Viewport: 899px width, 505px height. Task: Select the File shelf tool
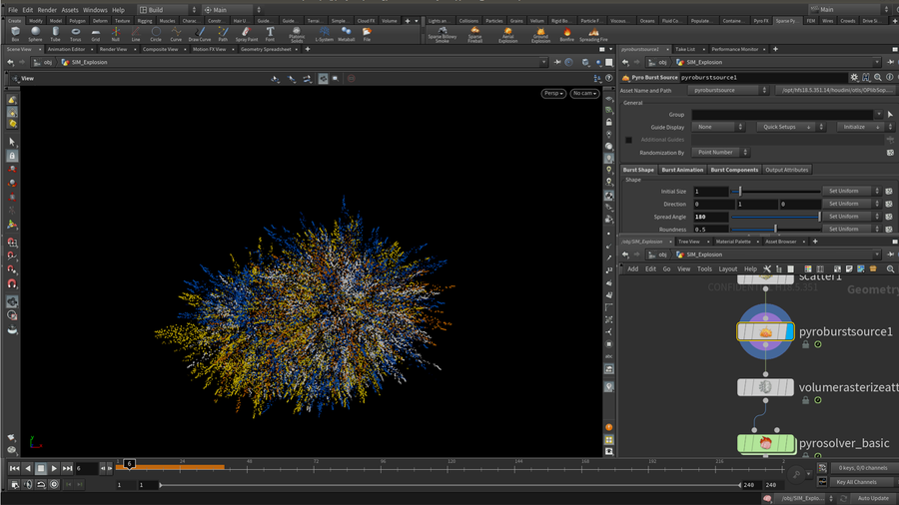pyautogui.click(x=367, y=34)
